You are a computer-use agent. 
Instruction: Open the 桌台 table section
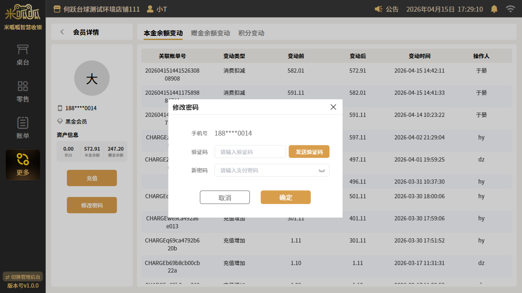click(x=23, y=55)
